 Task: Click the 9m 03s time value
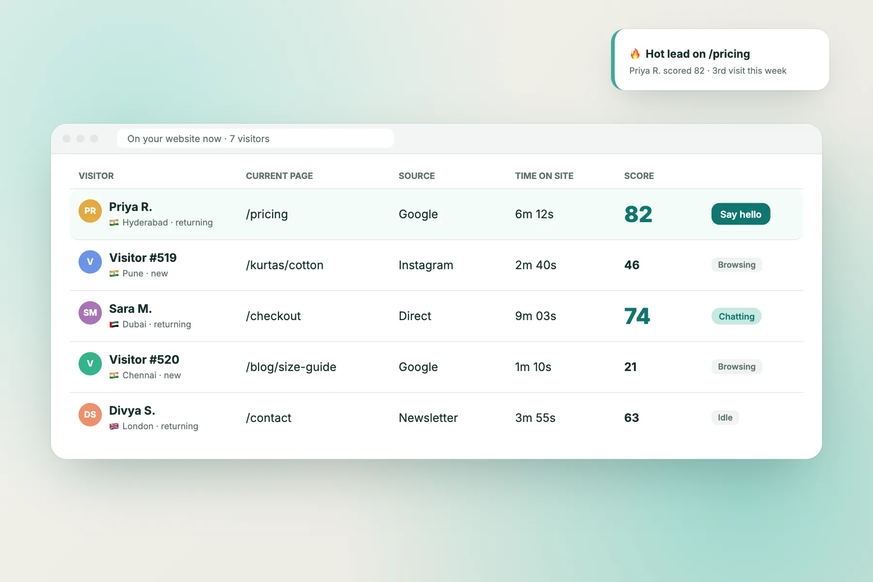click(x=535, y=316)
